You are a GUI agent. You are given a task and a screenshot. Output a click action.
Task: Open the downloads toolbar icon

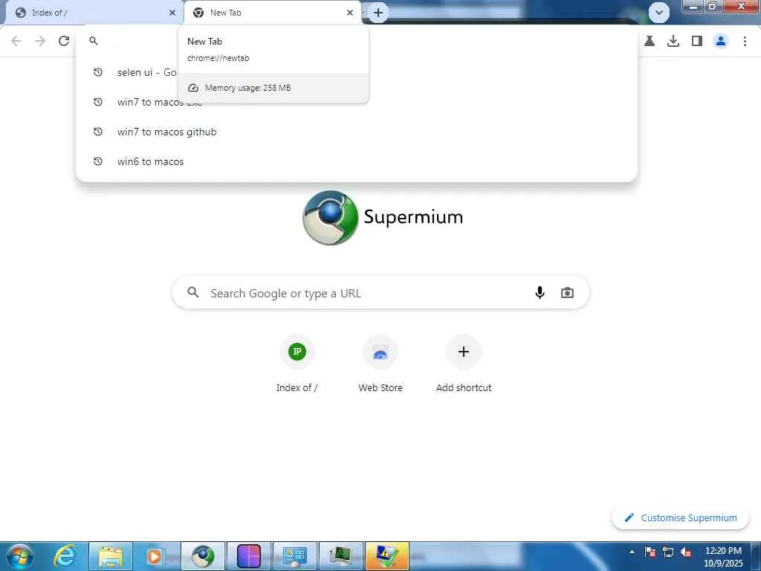[x=673, y=41]
